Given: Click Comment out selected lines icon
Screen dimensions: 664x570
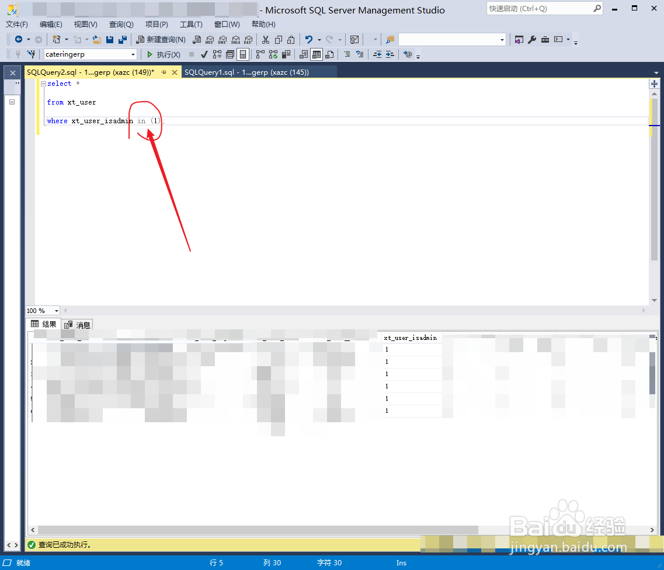Looking at the screenshot, I should point(347,54).
